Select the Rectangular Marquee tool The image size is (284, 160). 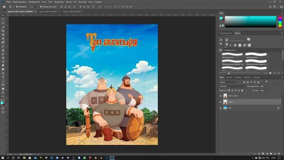tap(3, 19)
